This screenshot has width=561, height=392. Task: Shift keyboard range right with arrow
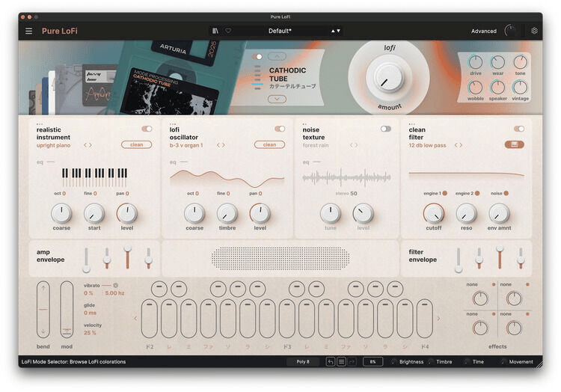click(438, 319)
